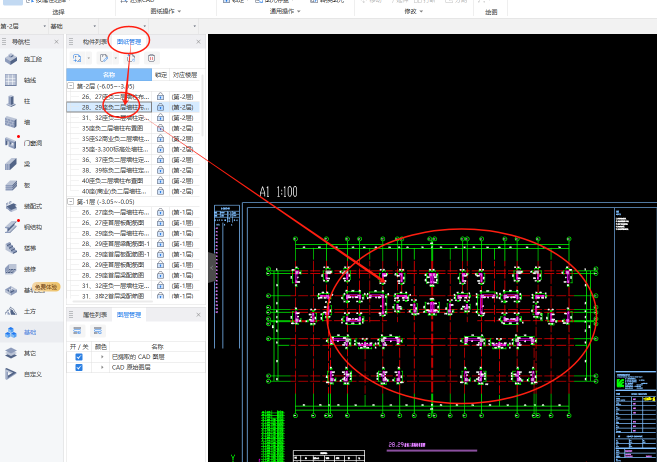Image resolution: width=657 pixels, height=462 pixels.
Task: Toggle lock for 40座负二层墙柱布置图
Action: pos(160,180)
